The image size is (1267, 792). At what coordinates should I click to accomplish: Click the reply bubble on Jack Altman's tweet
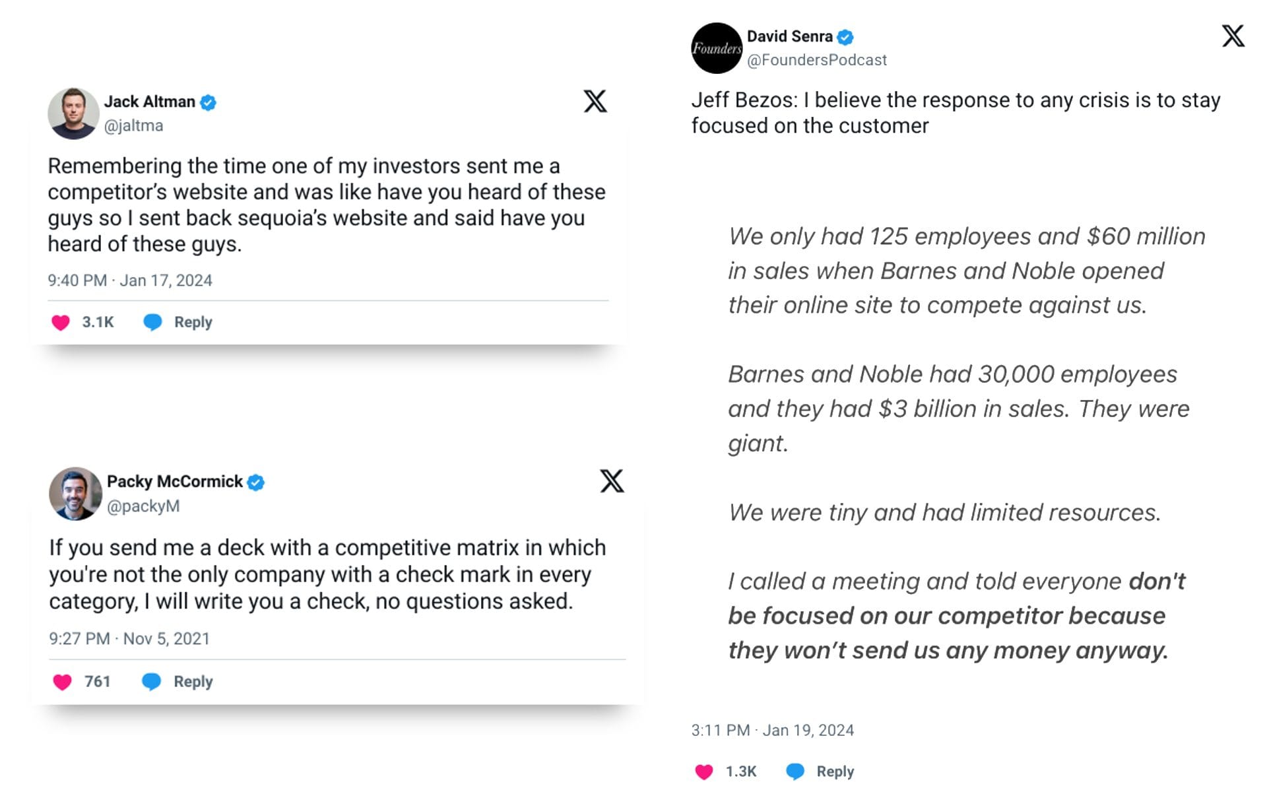pos(152,322)
